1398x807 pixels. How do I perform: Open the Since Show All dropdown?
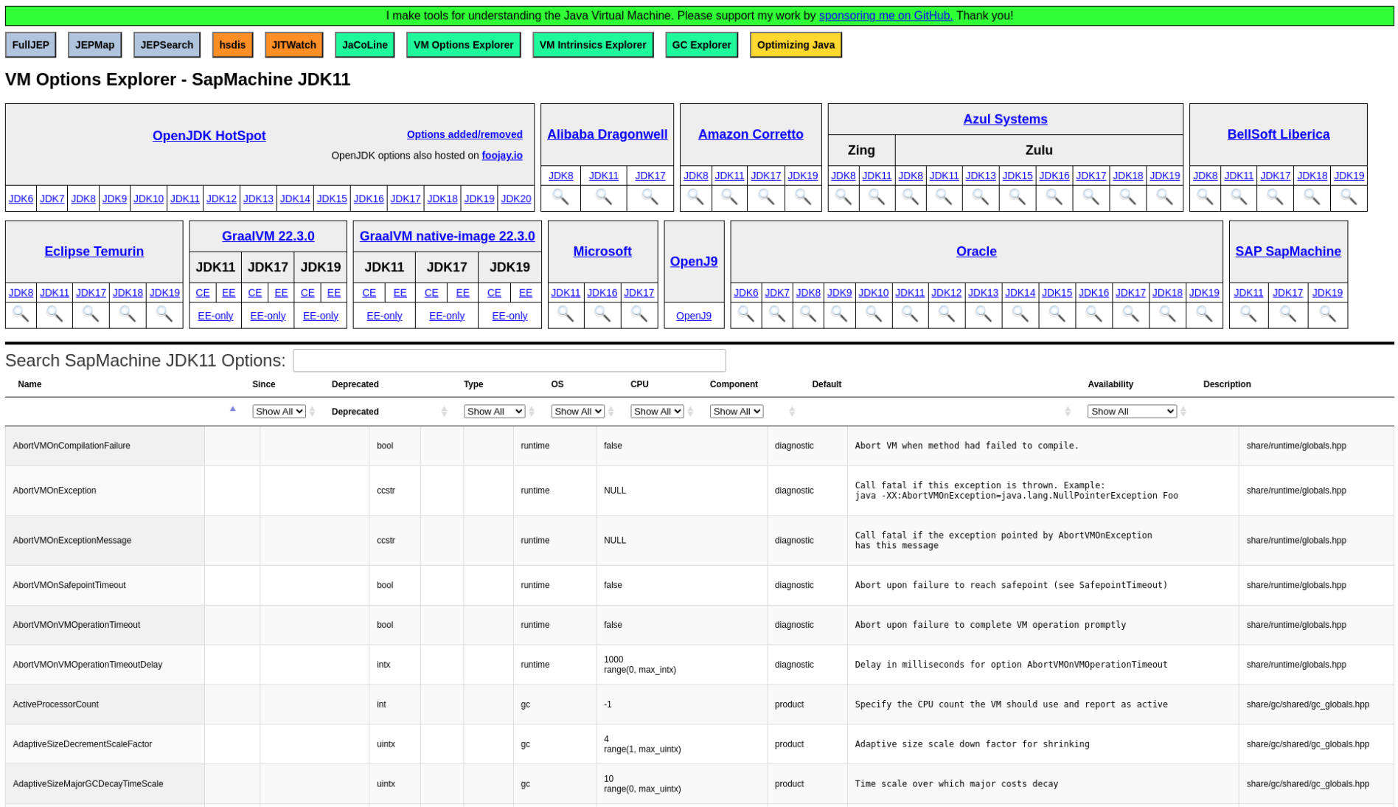coord(279,412)
